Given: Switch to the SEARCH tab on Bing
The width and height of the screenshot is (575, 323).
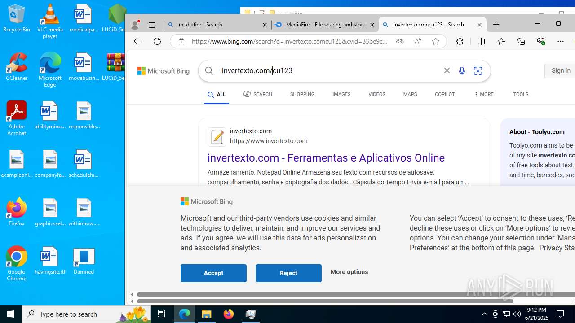Looking at the screenshot, I should tap(258, 94).
